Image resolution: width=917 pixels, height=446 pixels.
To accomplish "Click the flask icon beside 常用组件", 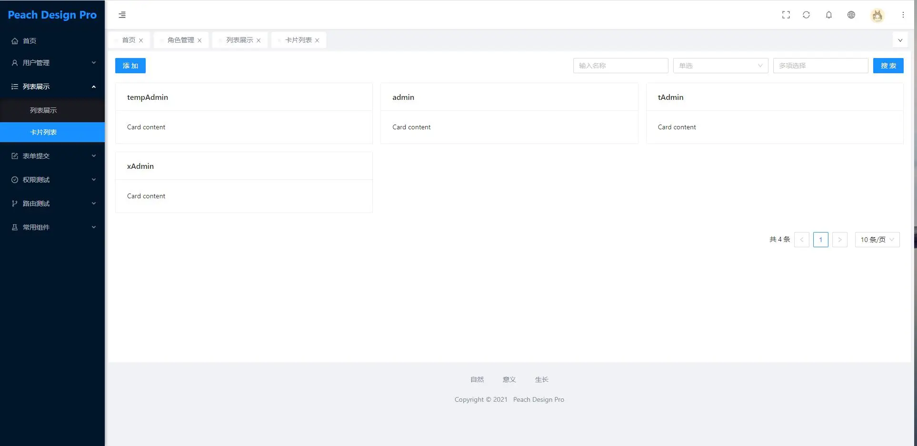I will click(15, 227).
